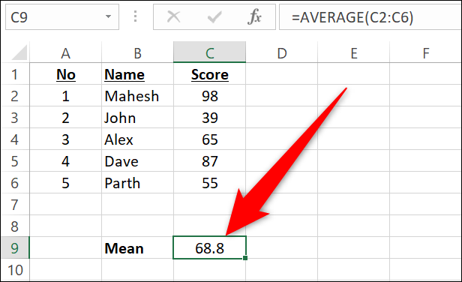The image size is (462, 282).
Task: Open the Name Box dropdown arrow
Action: pyautogui.click(x=109, y=16)
